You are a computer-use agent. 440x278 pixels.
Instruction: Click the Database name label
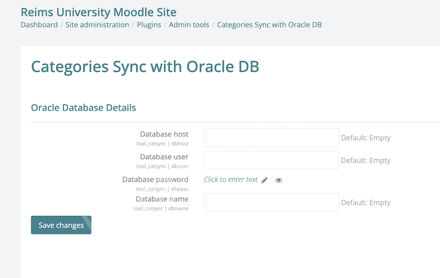point(162,199)
